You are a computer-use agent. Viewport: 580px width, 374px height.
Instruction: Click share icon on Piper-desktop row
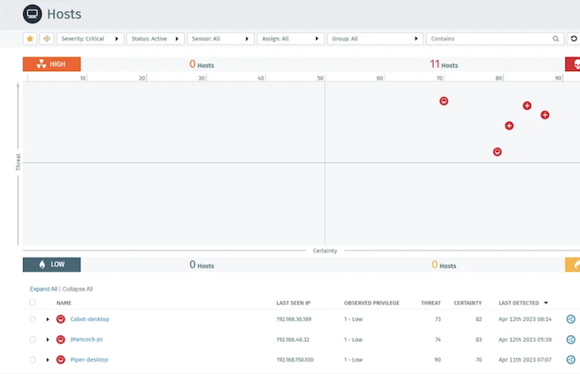571,360
